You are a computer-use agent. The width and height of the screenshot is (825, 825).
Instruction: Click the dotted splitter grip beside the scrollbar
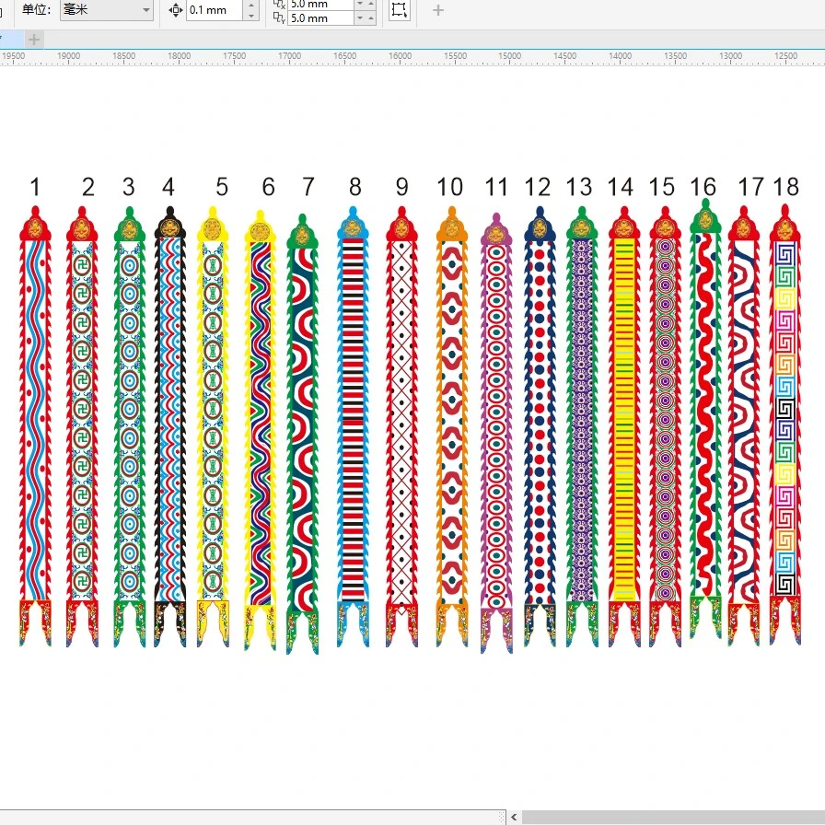[x=502, y=817]
